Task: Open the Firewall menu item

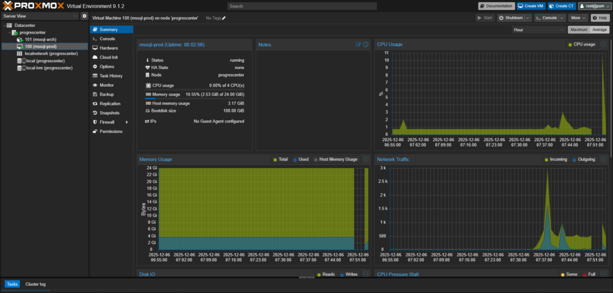Action: (108, 122)
